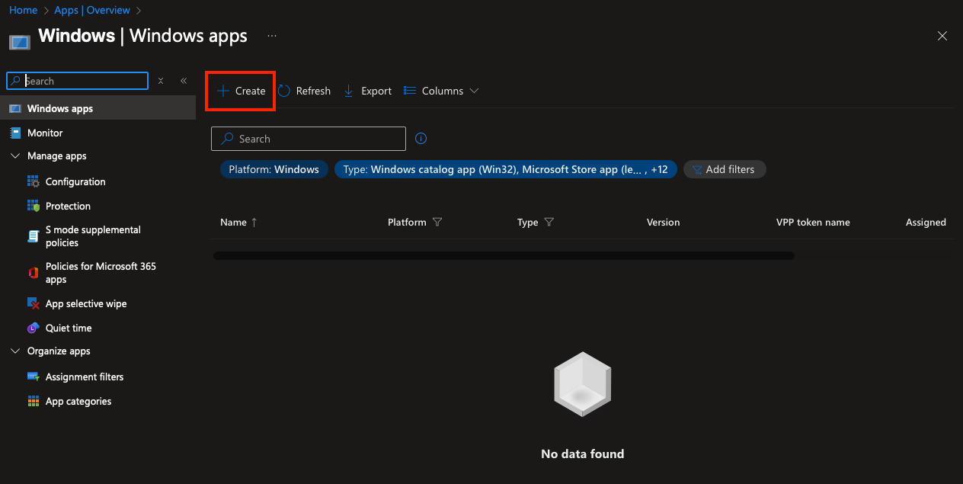This screenshot has width=963, height=484.
Task: Click the Quiet time clock icon
Action: click(x=34, y=328)
